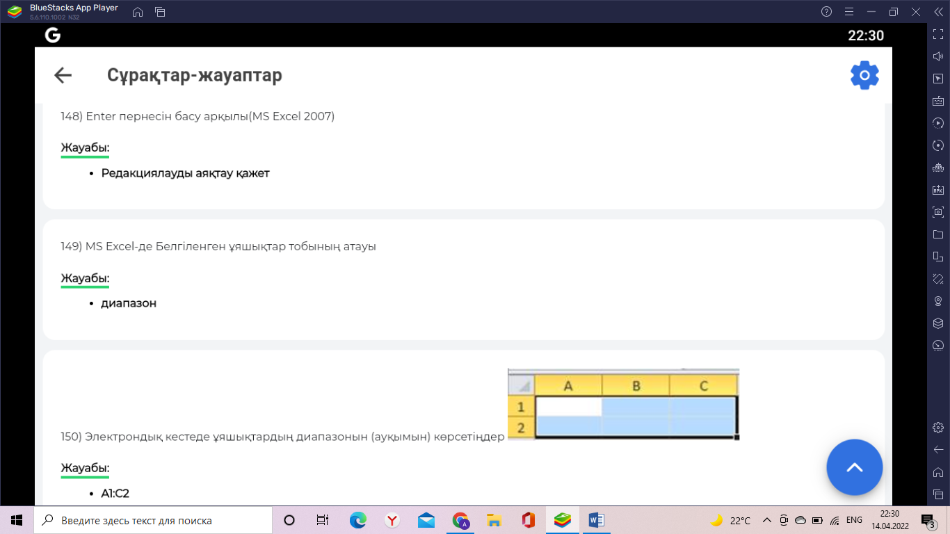The image size is (950, 534).
Task: Open Cortana circle icon on taskbar
Action: pos(289,520)
